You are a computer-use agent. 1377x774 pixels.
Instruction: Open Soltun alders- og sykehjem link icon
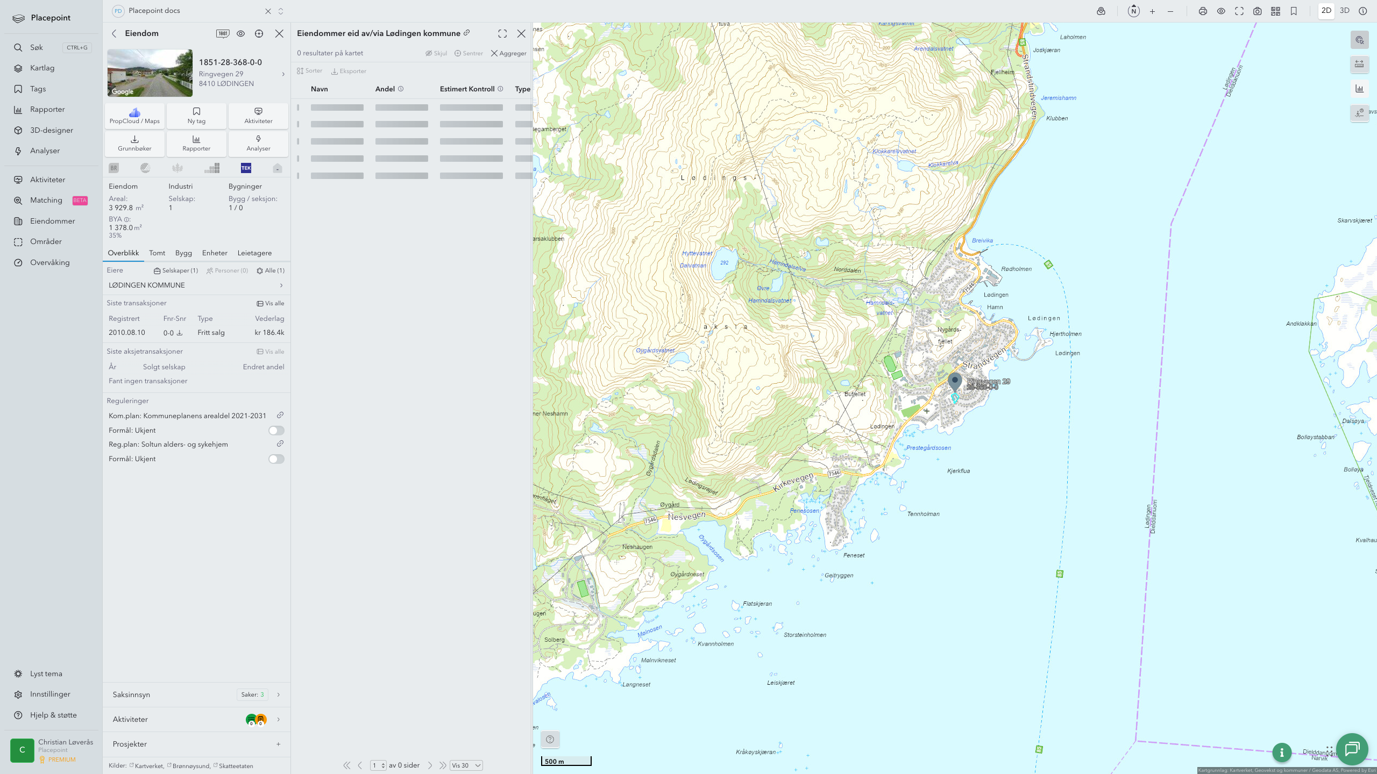click(280, 444)
